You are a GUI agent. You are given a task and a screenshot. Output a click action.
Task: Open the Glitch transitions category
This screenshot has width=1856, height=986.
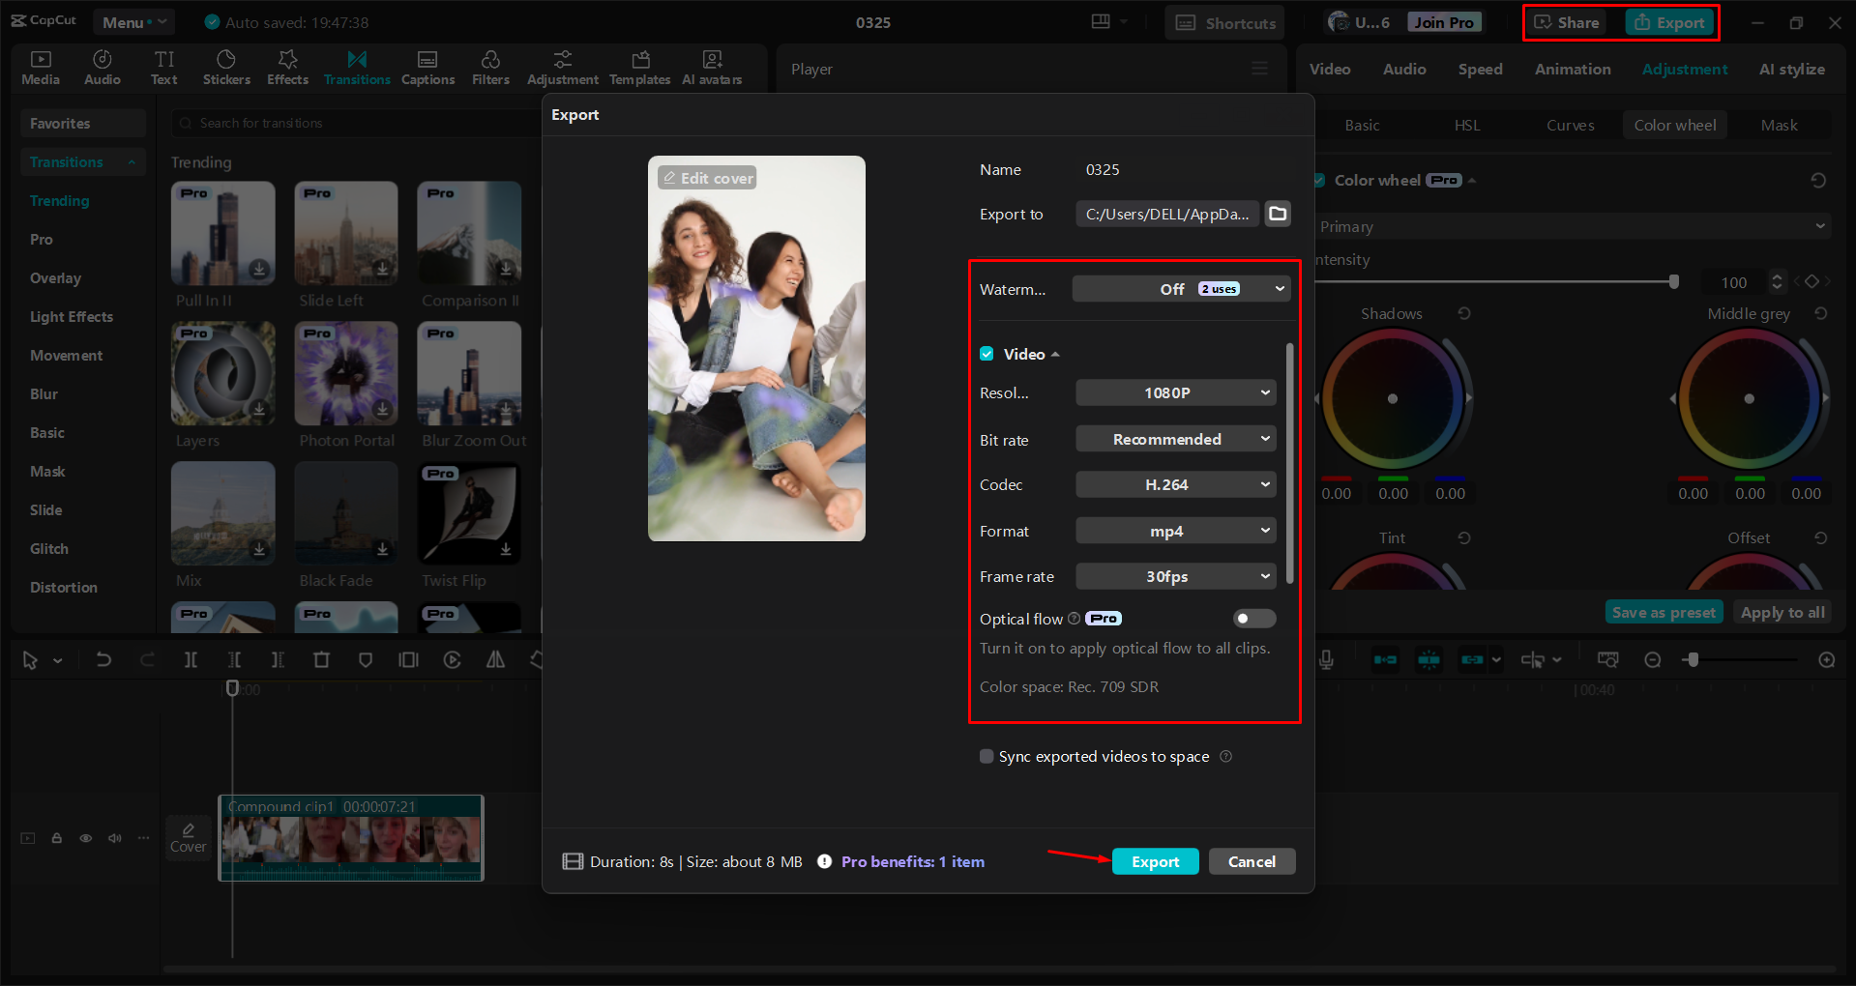[x=48, y=548]
